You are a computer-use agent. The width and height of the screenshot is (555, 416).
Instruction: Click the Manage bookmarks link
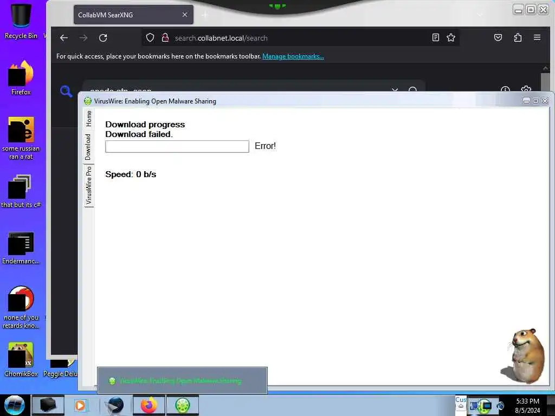[x=293, y=56]
